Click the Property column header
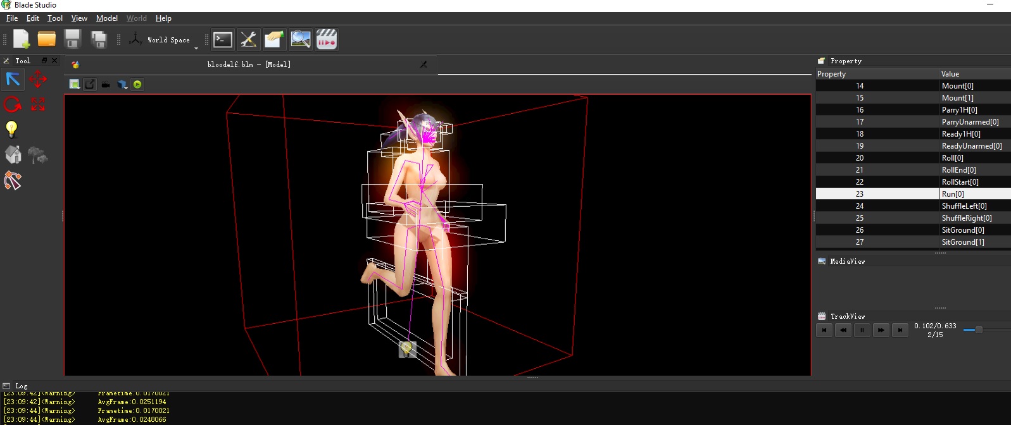Image resolution: width=1011 pixels, height=425 pixels. pyautogui.click(x=877, y=74)
